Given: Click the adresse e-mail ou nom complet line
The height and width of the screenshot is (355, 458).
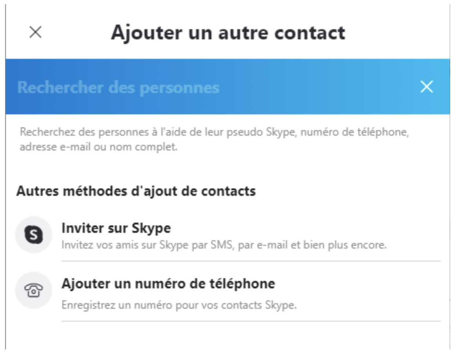Looking at the screenshot, I should [98, 147].
